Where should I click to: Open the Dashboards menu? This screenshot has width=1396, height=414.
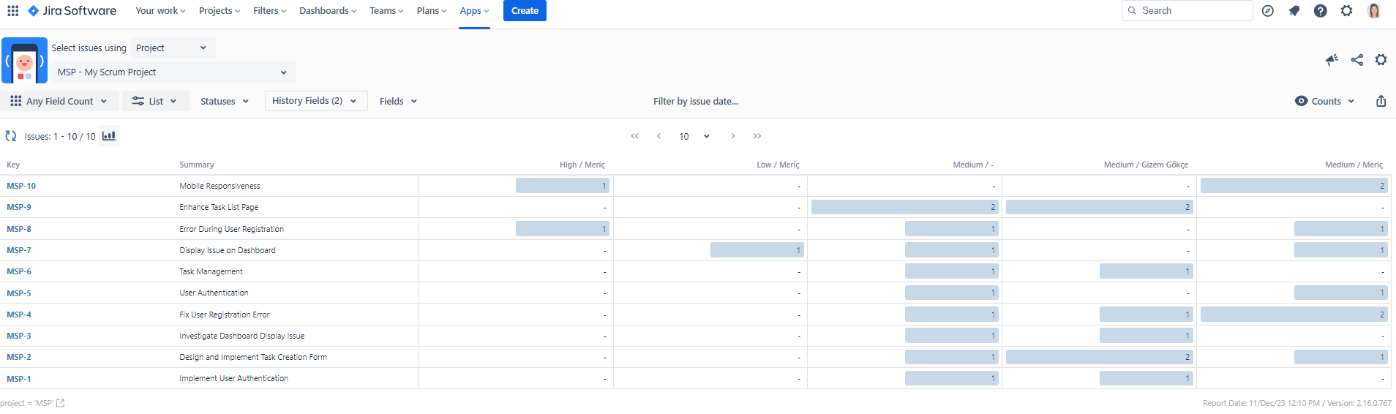click(x=328, y=11)
